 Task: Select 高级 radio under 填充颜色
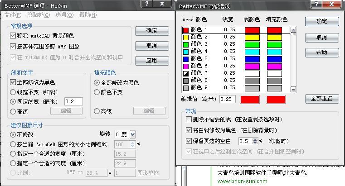pos(97,111)
